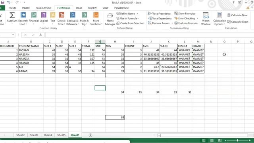254x143 pixels.
Task: Select cell containing MOSAN
Action: [31, 50]
